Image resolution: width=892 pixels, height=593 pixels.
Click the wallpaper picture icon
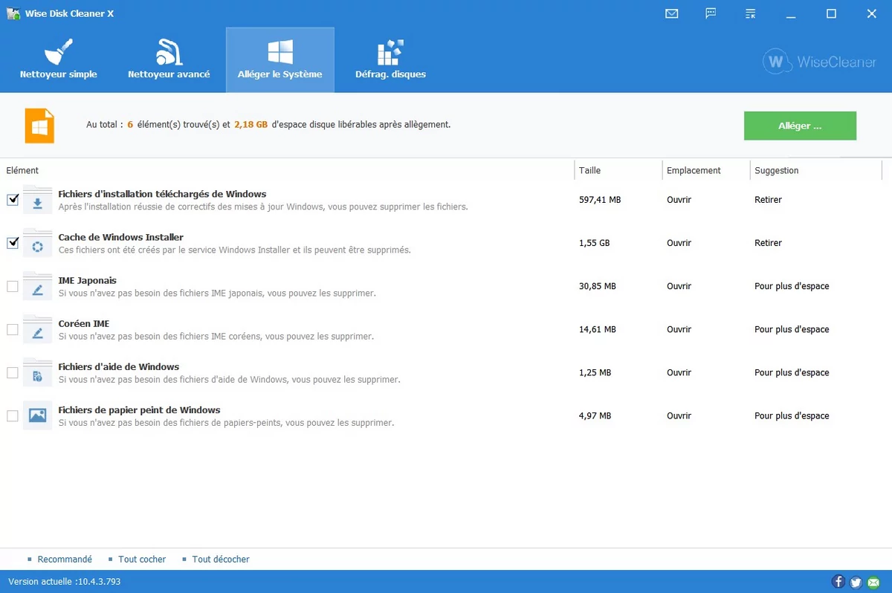click(x=37, y=415)
